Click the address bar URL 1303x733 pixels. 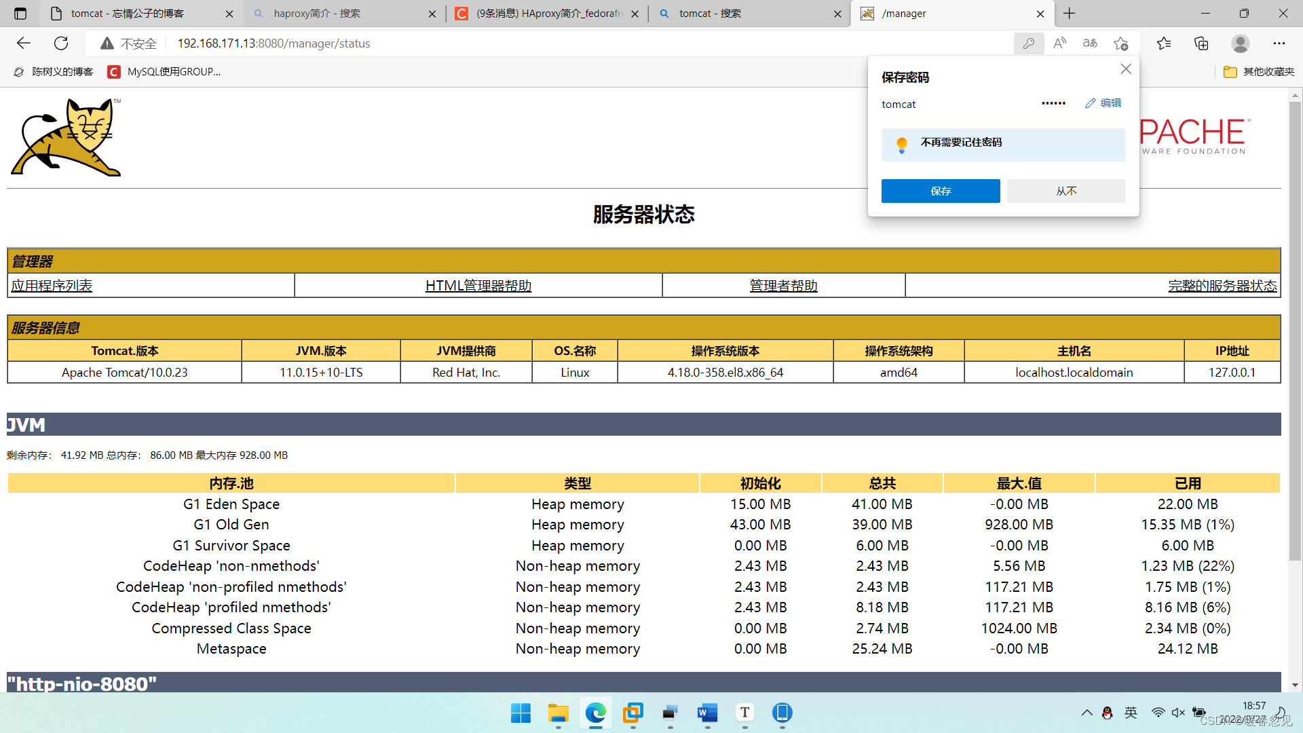(274, 43)
